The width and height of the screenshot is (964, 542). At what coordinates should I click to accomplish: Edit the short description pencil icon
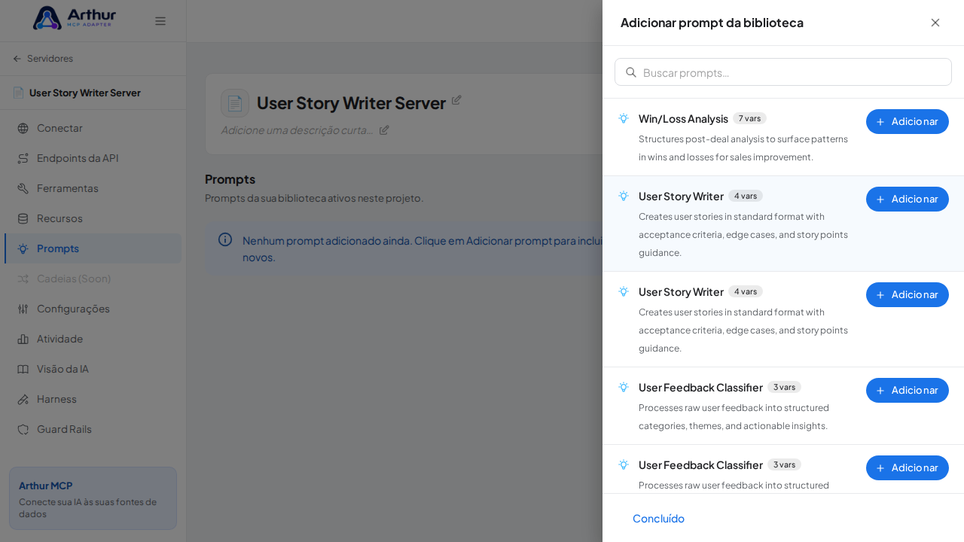point(384,129)
